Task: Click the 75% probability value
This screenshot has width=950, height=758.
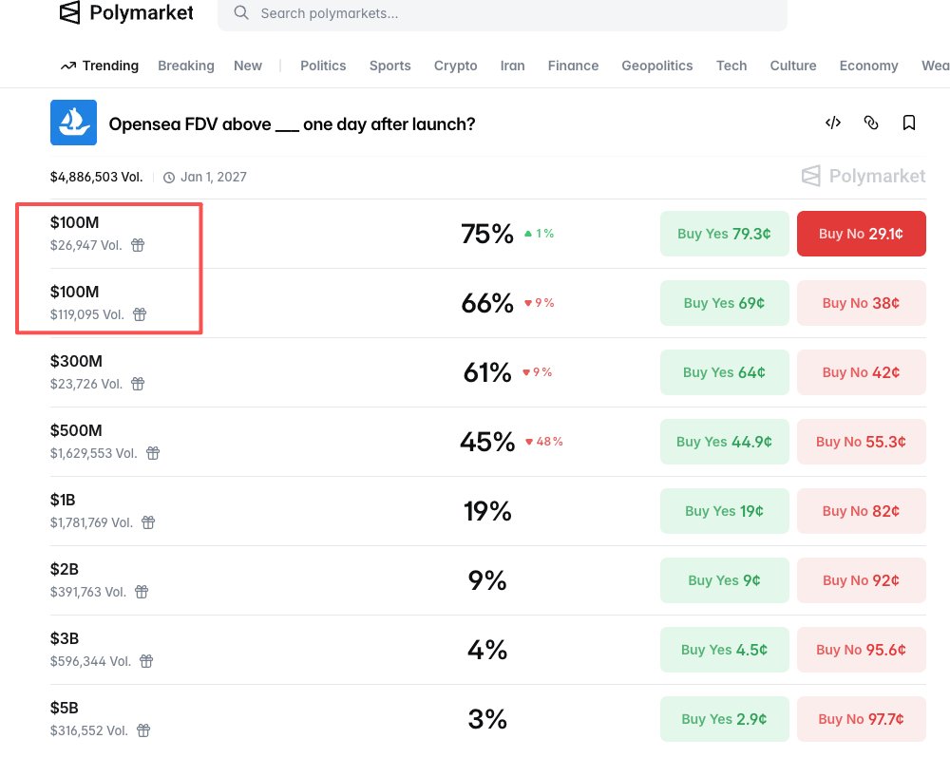Action: (x=487, y=234)
